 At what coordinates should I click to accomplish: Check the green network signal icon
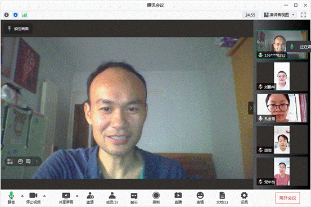(x=24, y=15)
